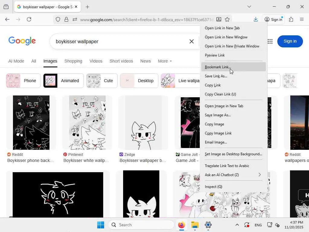This screenshot has height=232, width=309.
Task: Open Firefox from the taskbar
Action: click(181, 225)
